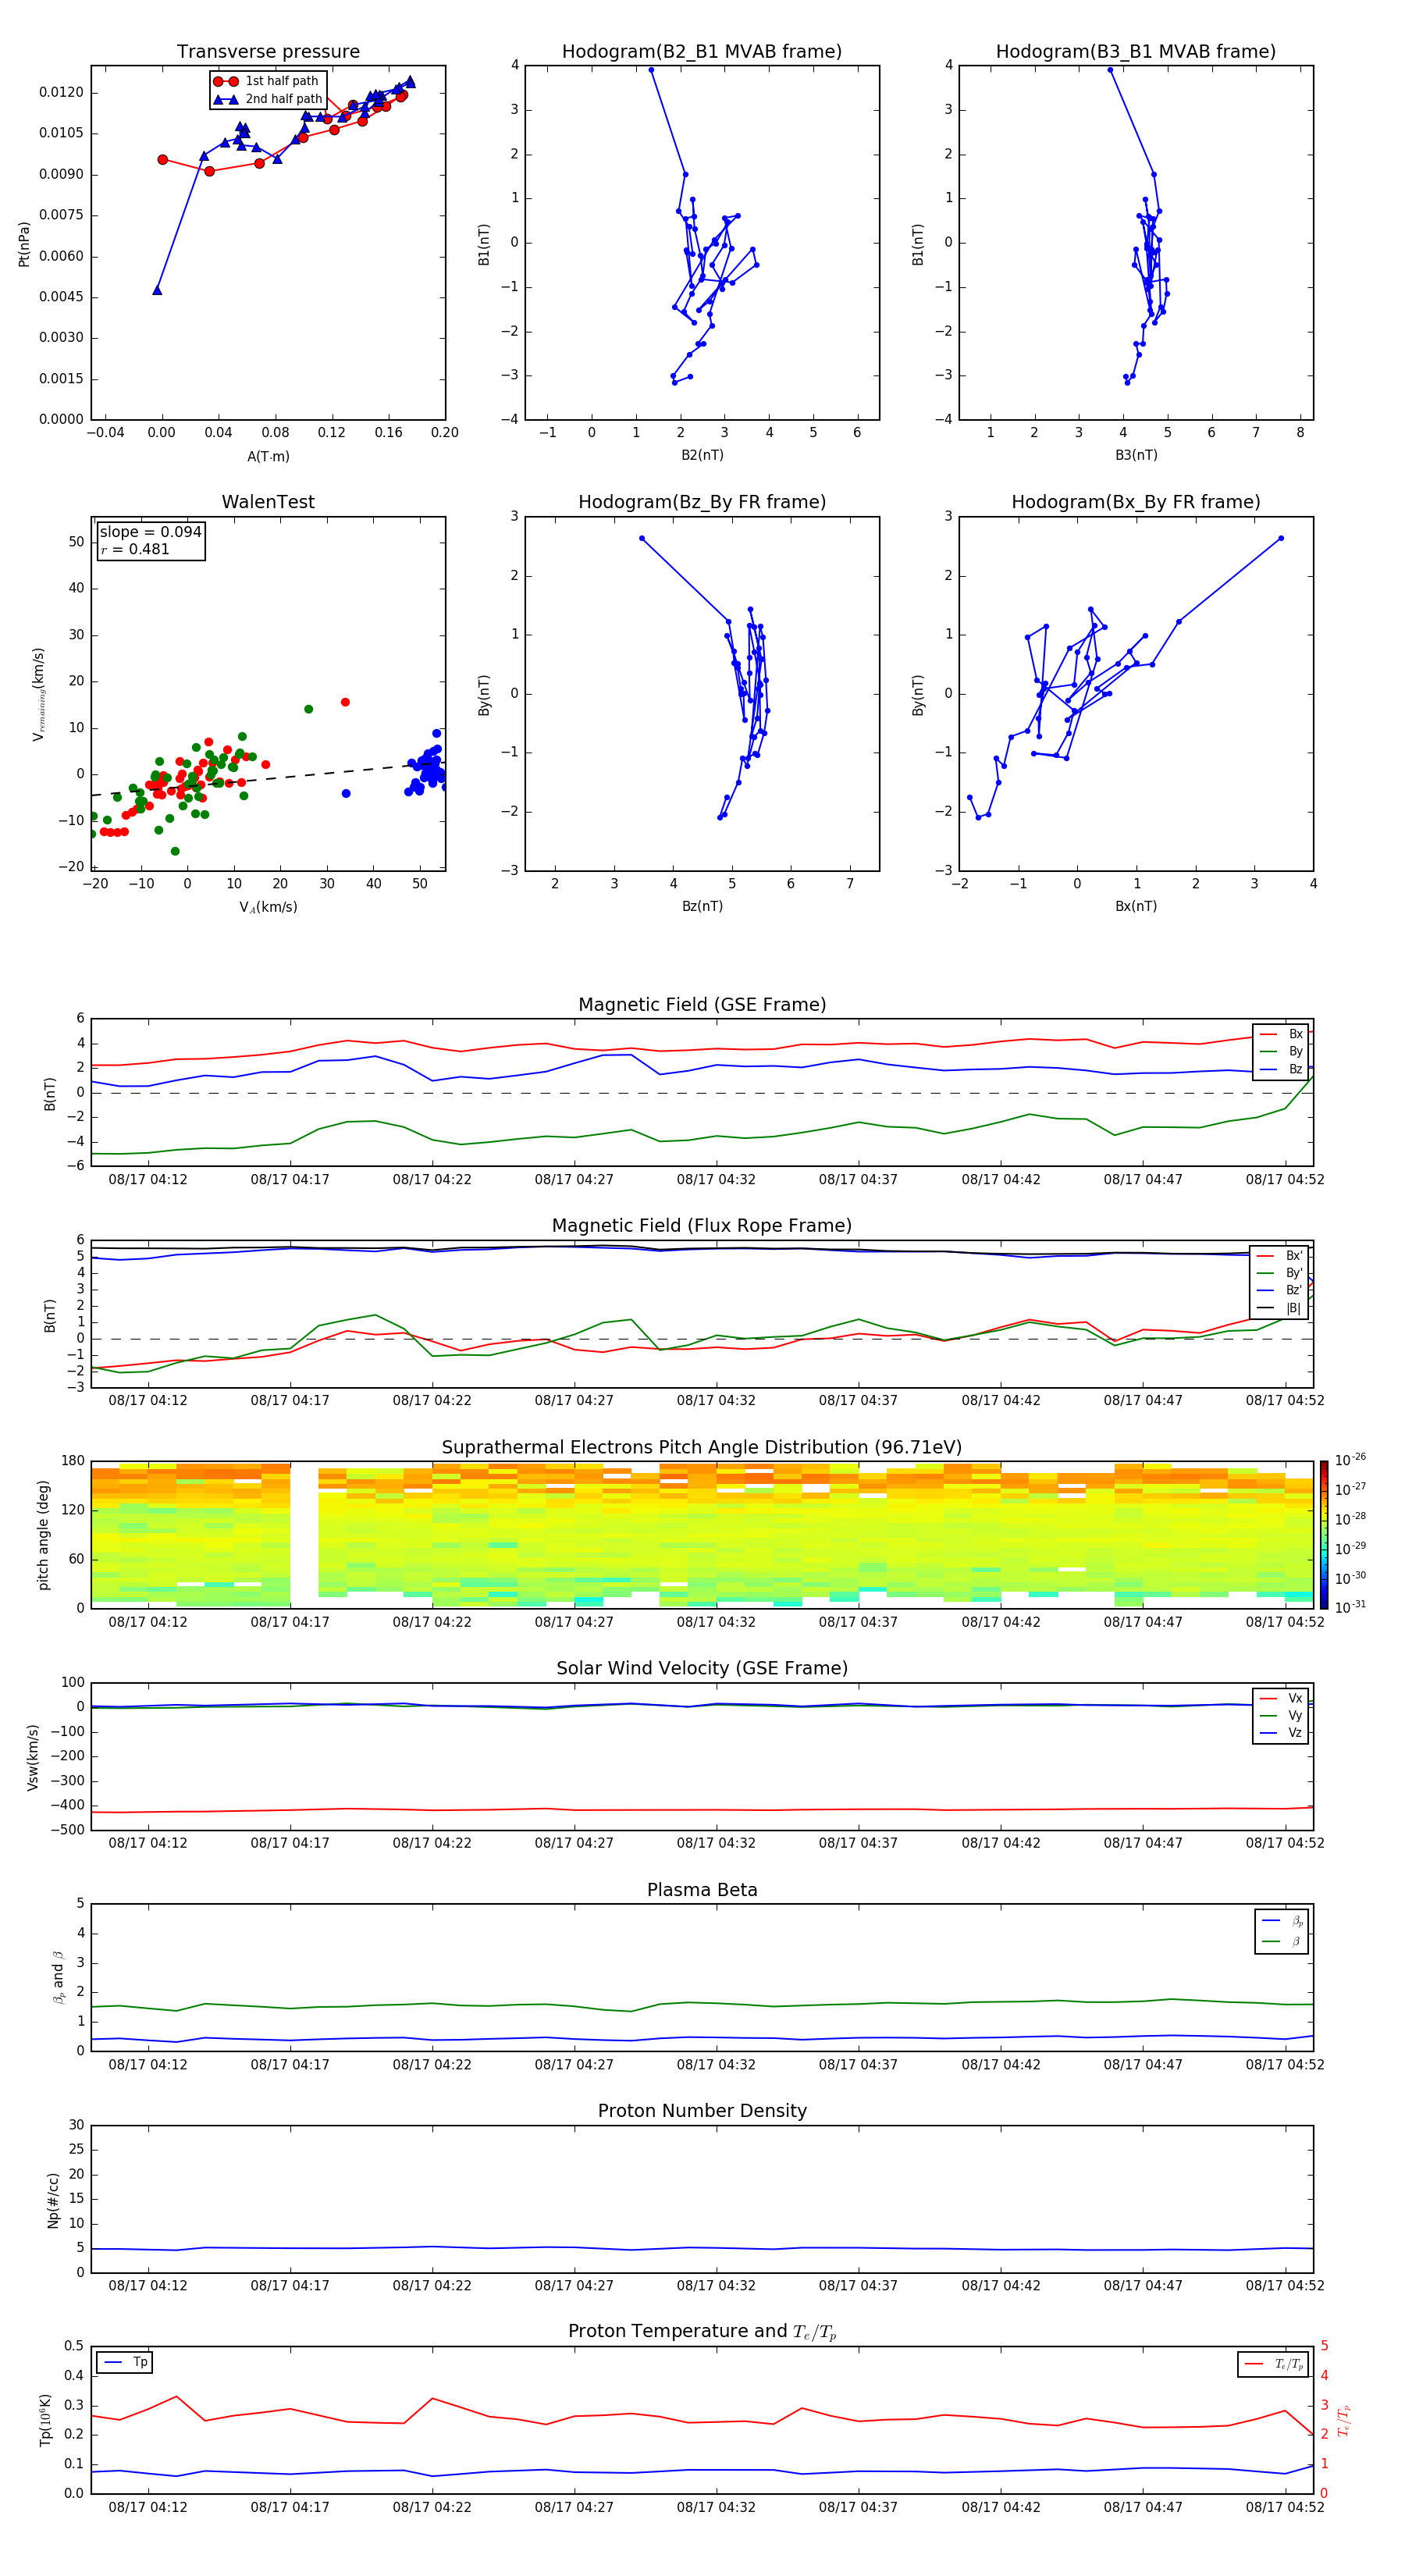
Task: Click the 'slope = 0.094' annotation
Action: click(x=151, y=532)
